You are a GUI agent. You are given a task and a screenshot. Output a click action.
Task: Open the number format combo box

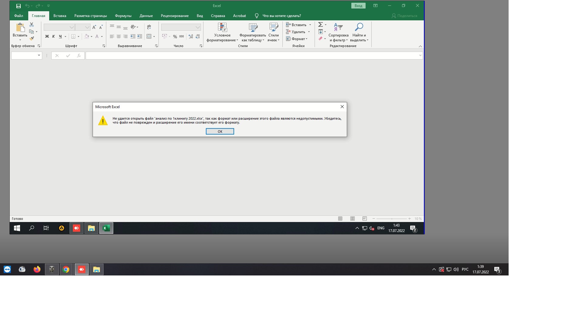(x=181, y=27)
